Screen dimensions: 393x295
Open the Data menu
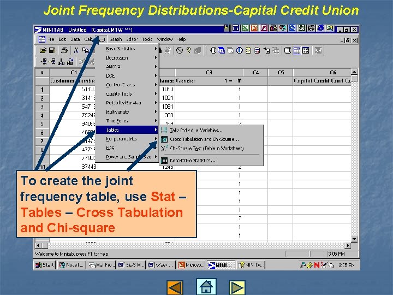click(x=75, y=39)
